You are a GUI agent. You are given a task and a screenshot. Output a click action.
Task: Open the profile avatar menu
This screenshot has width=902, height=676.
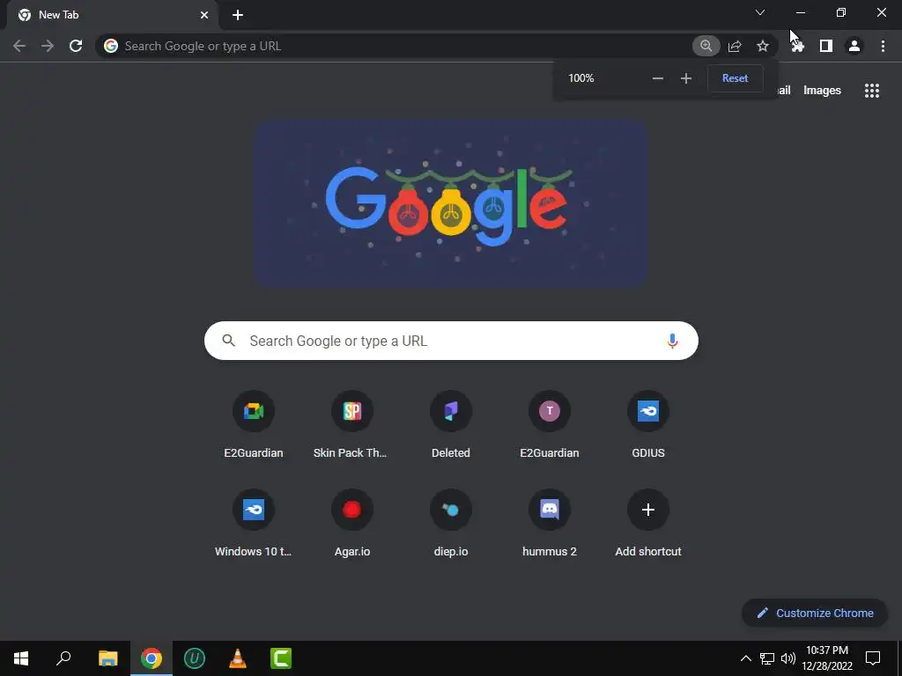coord(854,46)
